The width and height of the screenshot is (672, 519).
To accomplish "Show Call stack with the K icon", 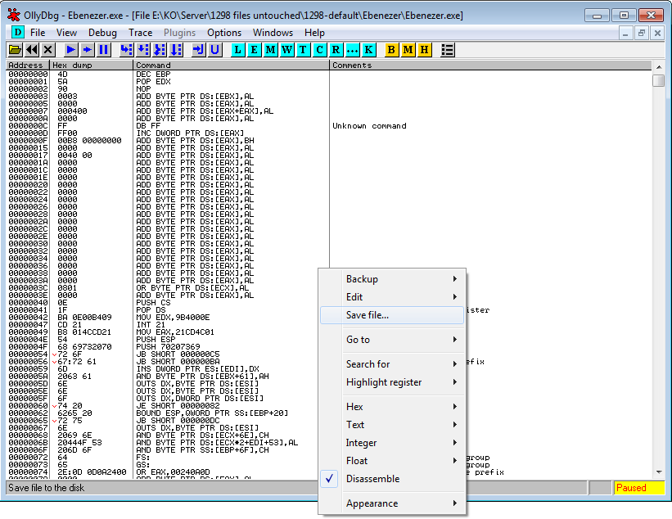I will [x=368, y=50].
